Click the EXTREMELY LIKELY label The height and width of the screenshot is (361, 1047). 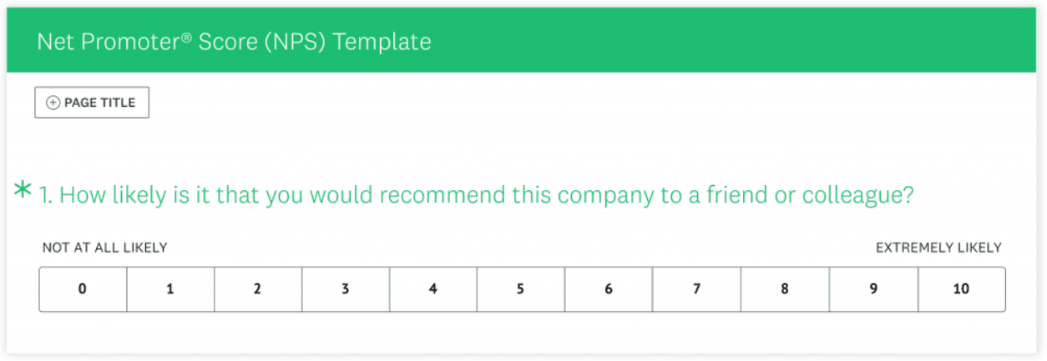938,248
